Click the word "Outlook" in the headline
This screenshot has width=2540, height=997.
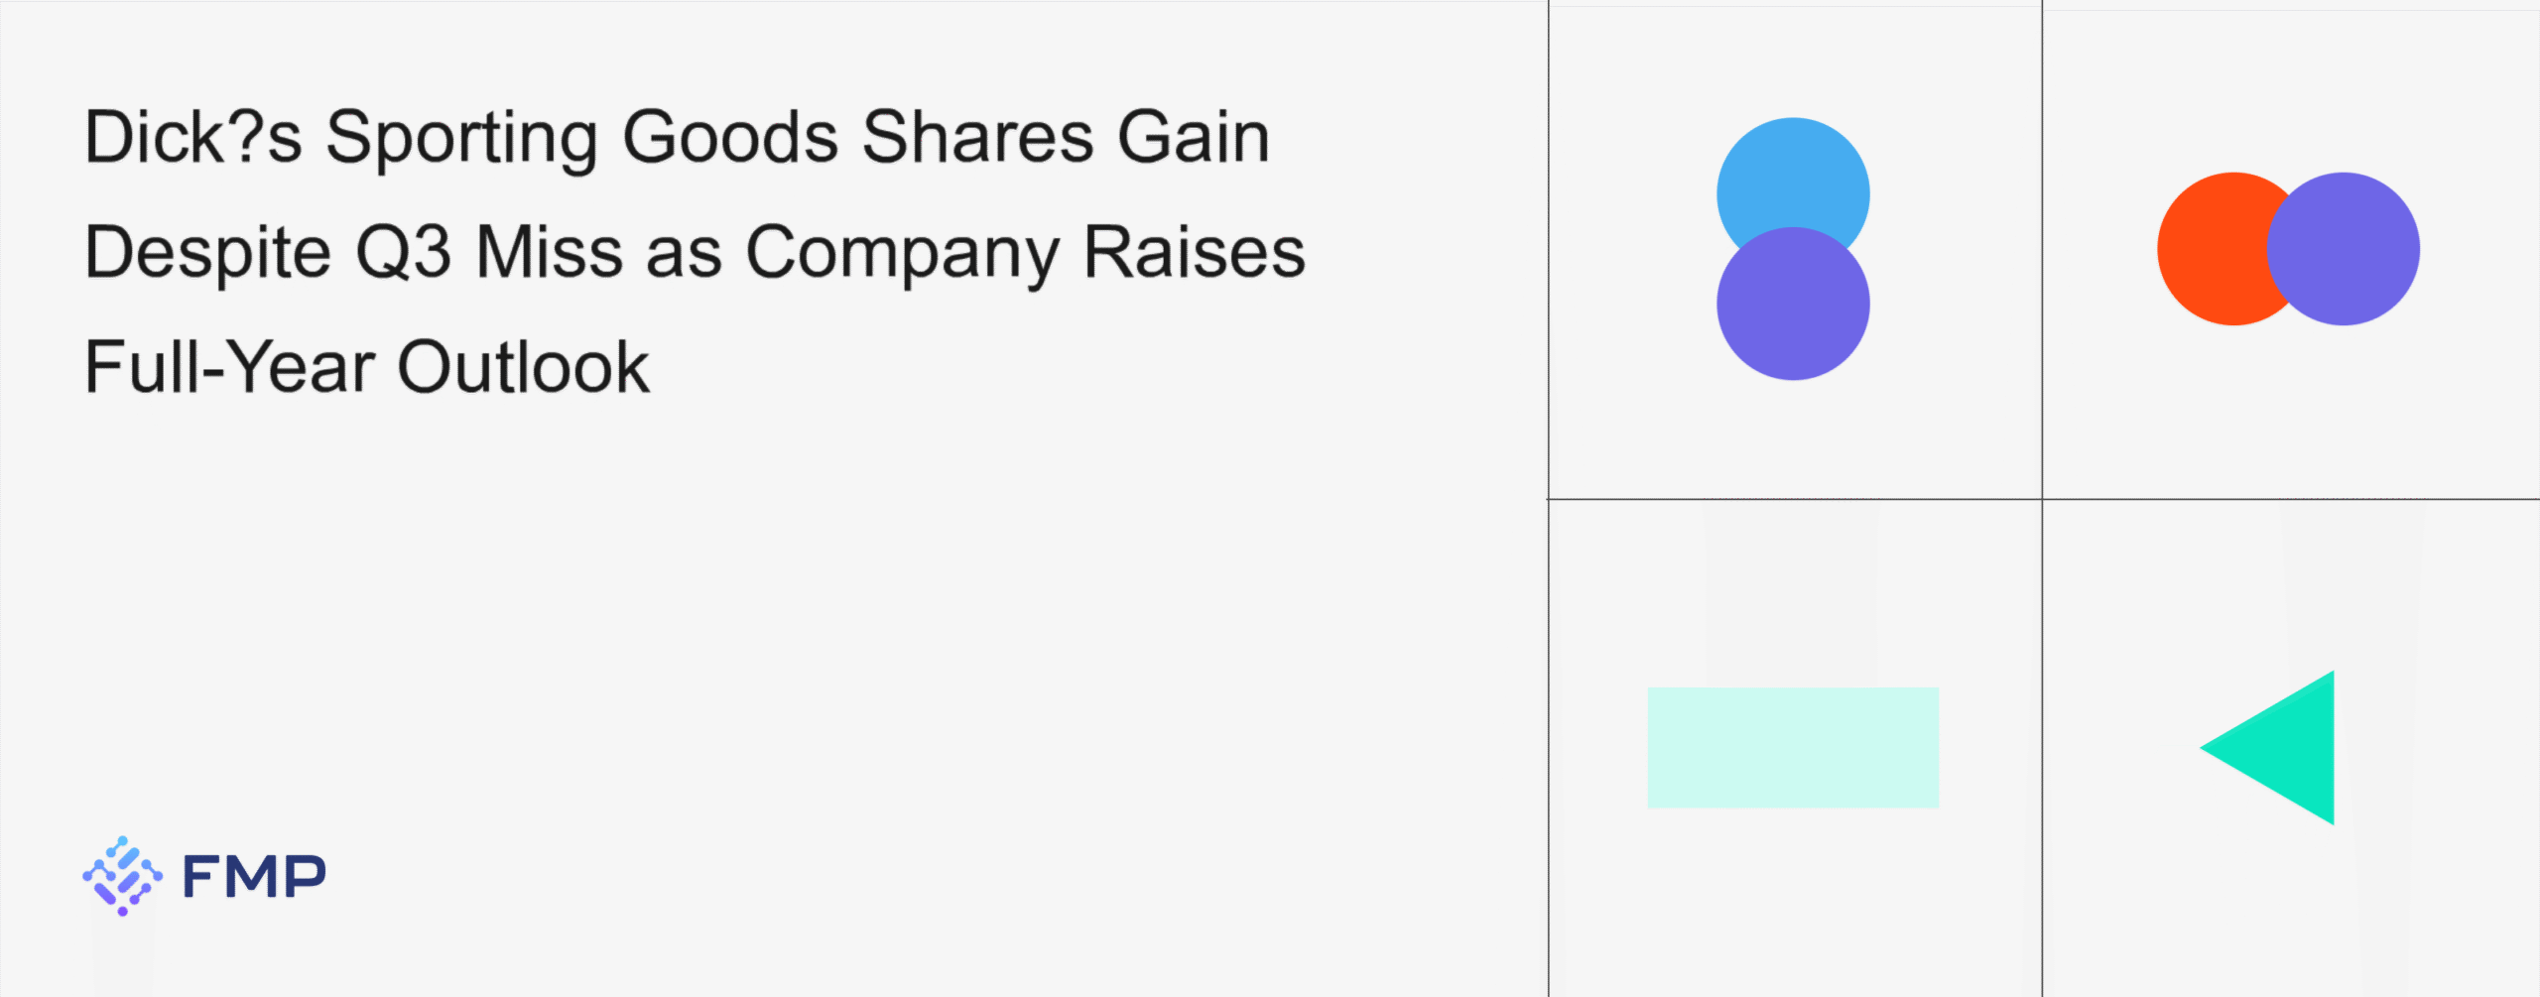point(523,367)
